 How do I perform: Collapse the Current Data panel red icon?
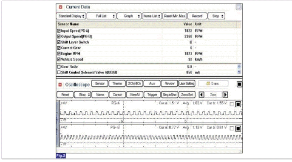coord(60,7)
